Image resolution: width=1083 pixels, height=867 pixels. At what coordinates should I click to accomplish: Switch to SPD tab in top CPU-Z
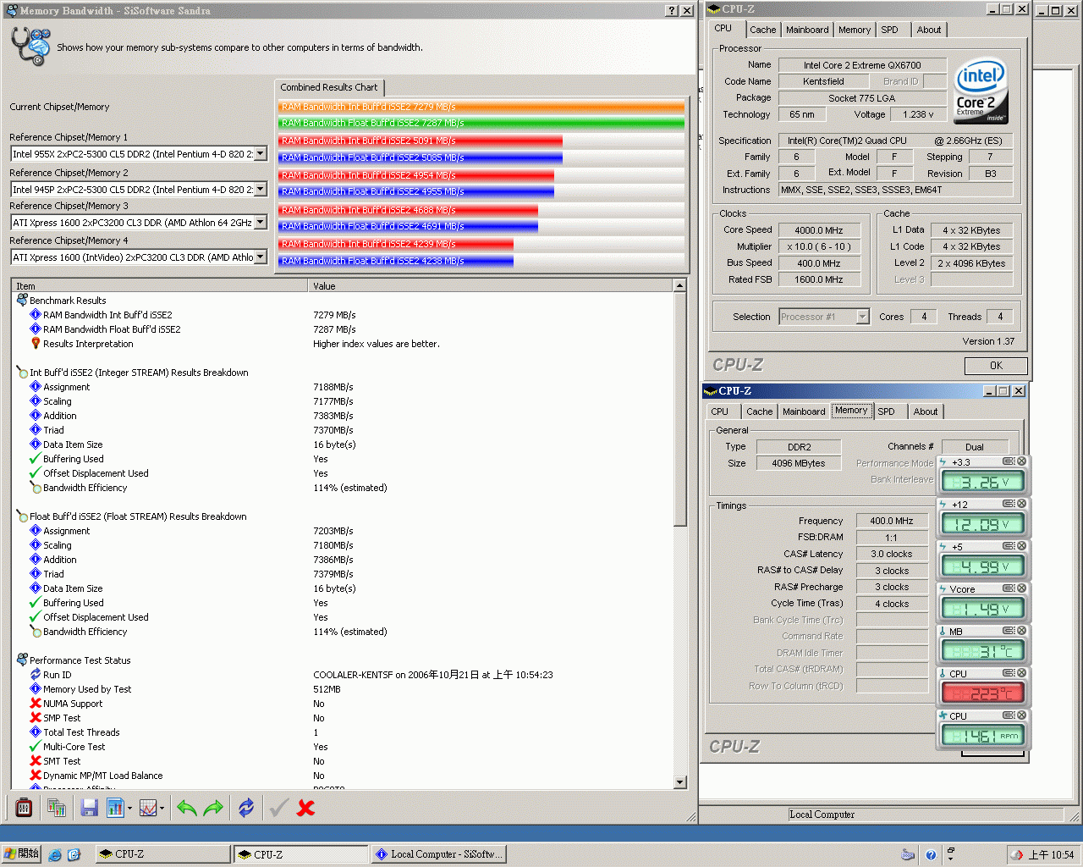[889, 30]
